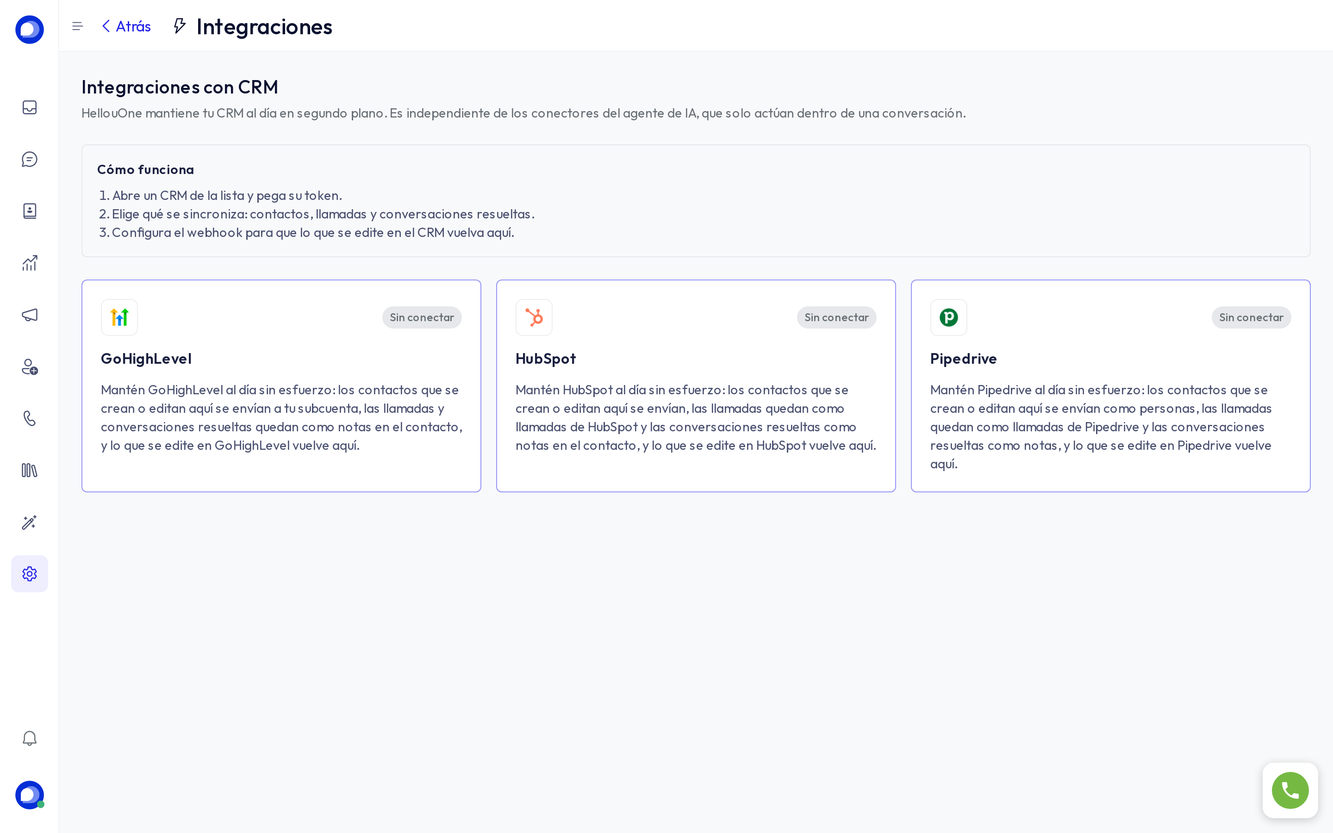
Task: Click the Cómo funciona heading
Action: point(145,169)
